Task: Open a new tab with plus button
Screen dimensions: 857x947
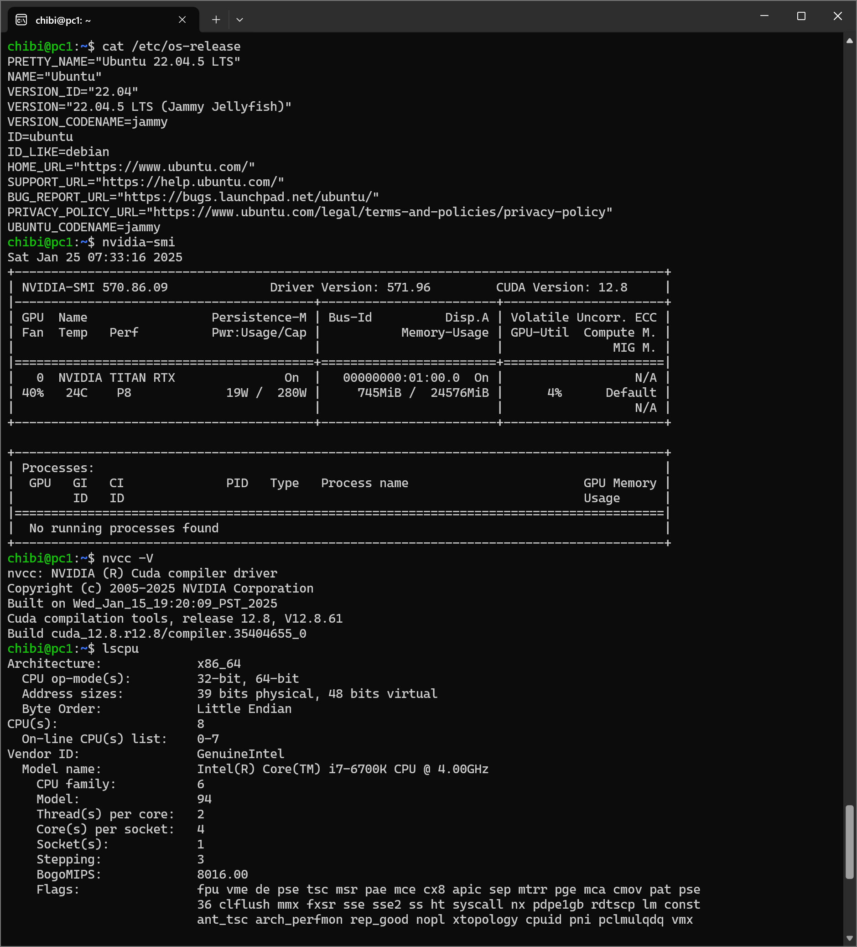Action: click(x=216, y=20)
